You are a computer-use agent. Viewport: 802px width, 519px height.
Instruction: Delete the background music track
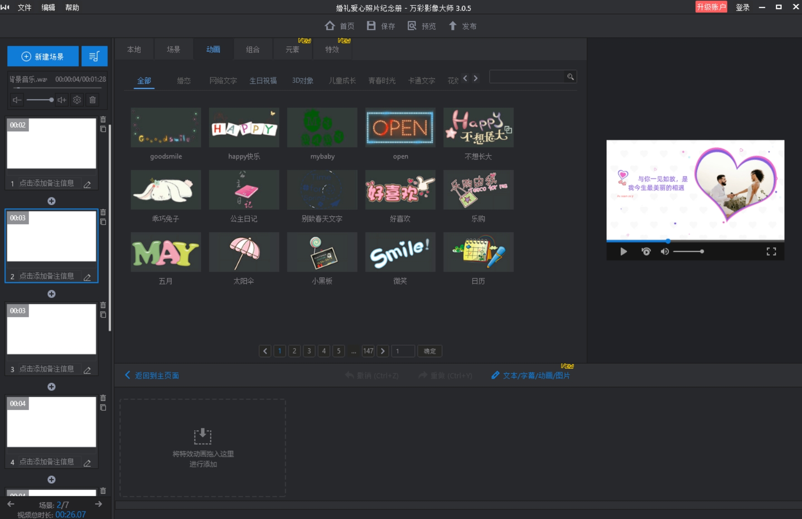(92, 100)
